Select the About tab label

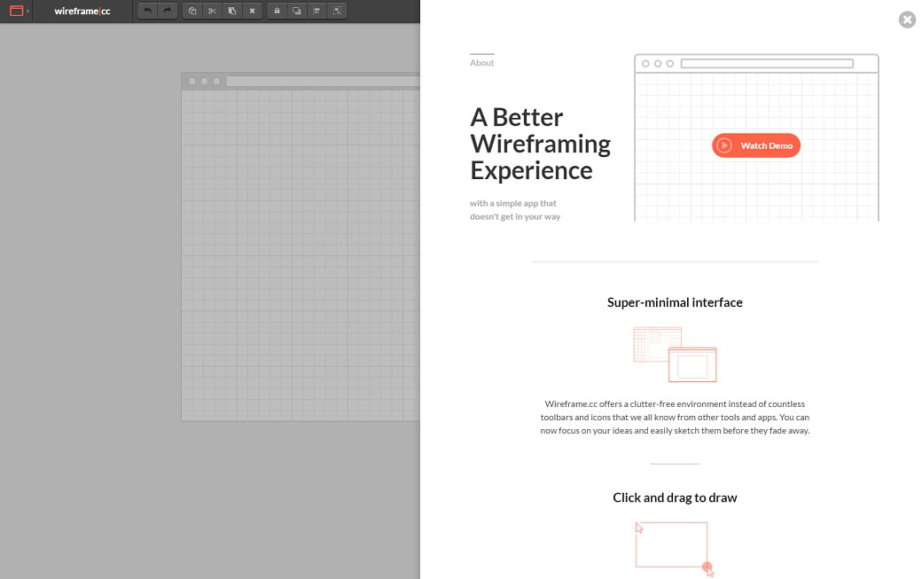coord(482,63)
